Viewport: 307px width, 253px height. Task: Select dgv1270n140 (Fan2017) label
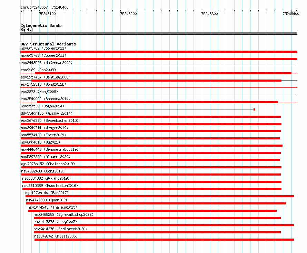pos(47,193)
